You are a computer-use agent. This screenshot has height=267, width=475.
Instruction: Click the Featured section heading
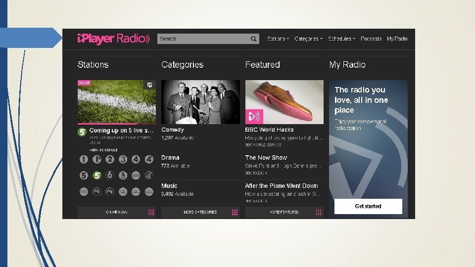pos(263,64)
